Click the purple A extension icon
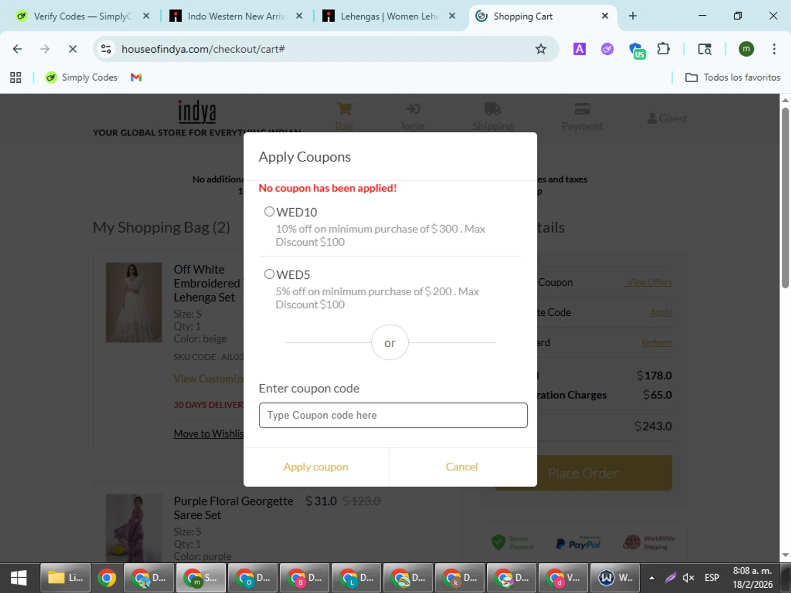The image size is (791, 593). click(580, 49)
